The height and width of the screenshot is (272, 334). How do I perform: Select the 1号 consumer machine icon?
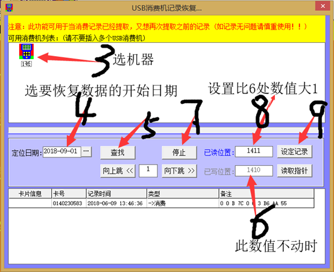[x=27, y=55]
